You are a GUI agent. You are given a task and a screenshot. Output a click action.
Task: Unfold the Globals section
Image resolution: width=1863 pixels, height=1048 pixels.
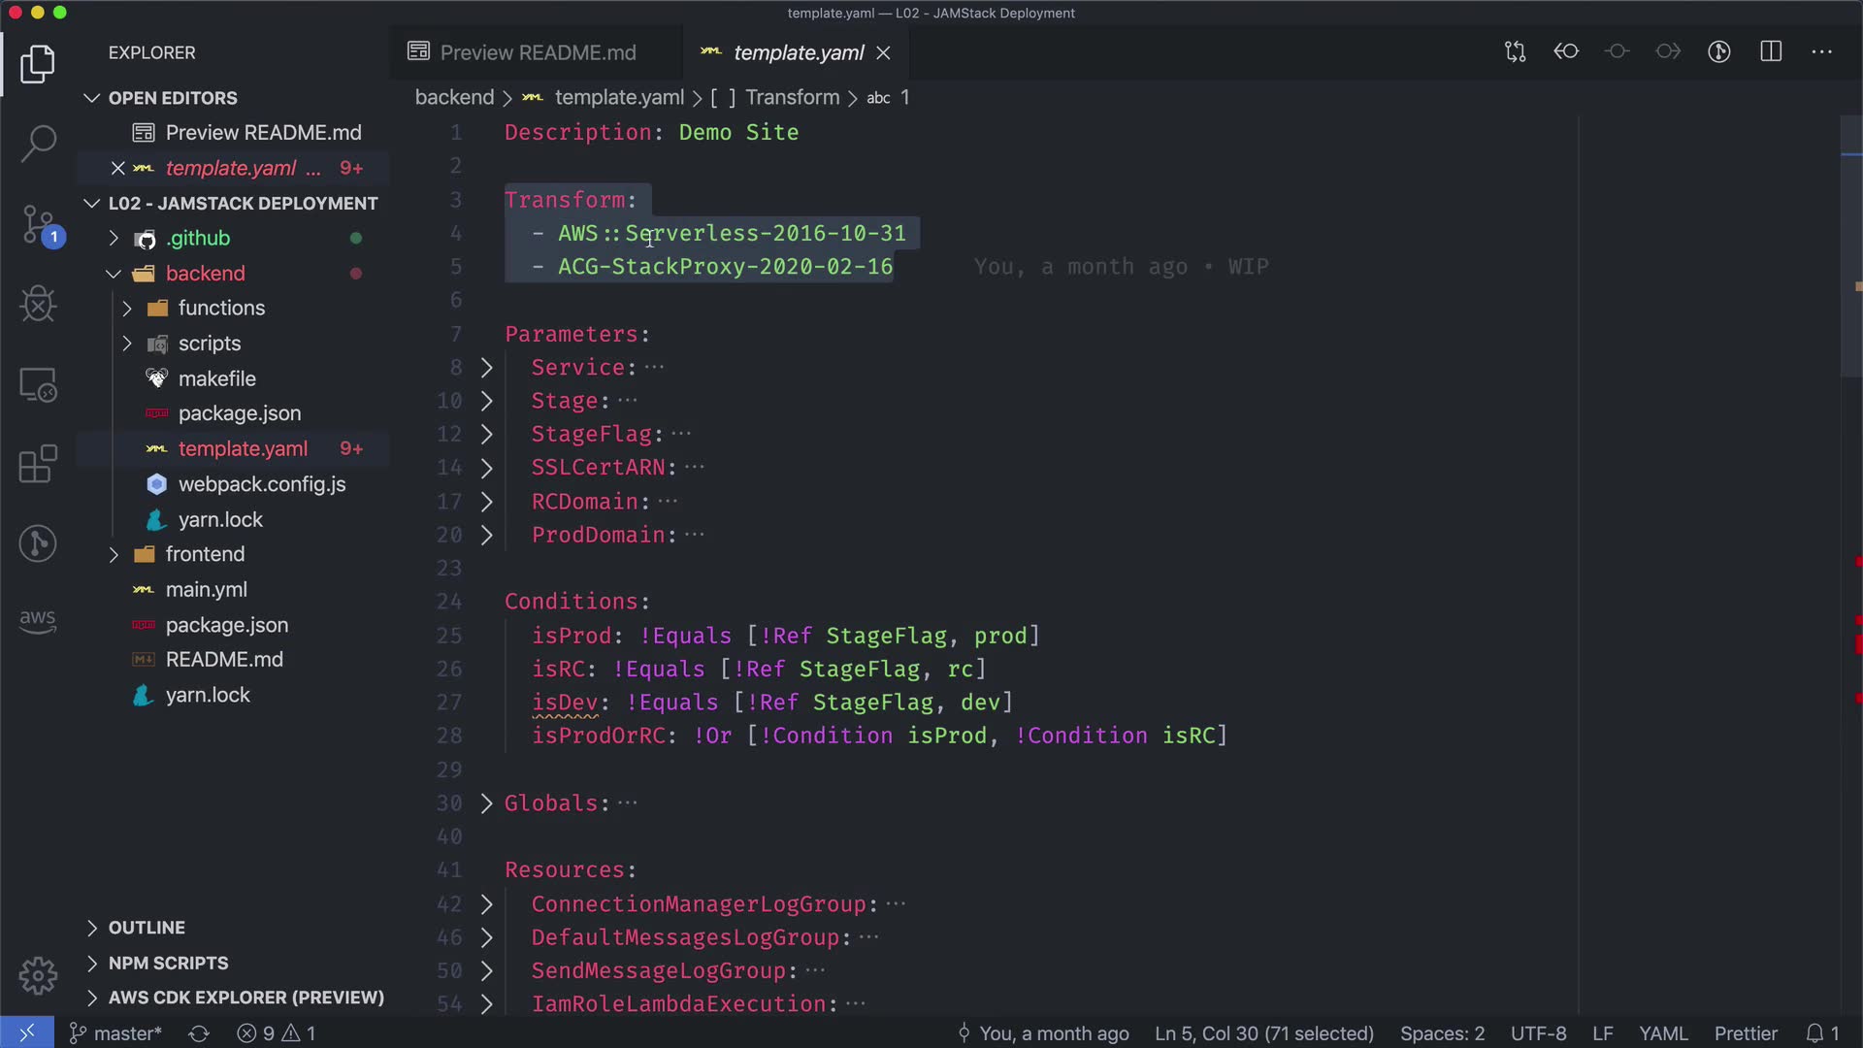tap(487, 803)
